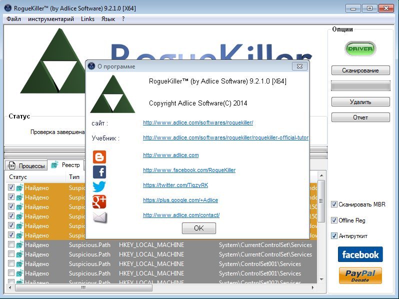
Task: Open the Файл menu
Action: tap(13, 19)
